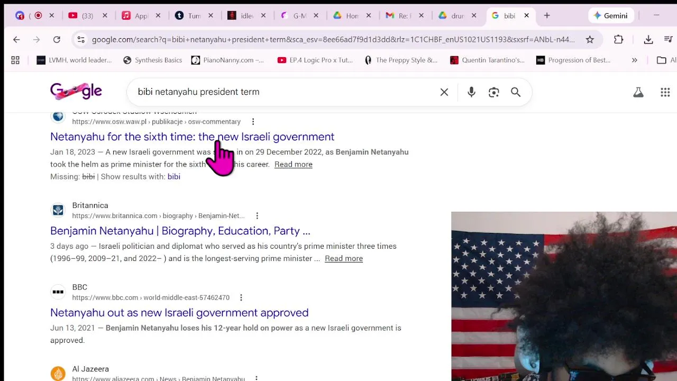The height and width of the screenshot is (381, 677).
Task: Click Read more on Britannica result
Action: [x=343, y=259]
